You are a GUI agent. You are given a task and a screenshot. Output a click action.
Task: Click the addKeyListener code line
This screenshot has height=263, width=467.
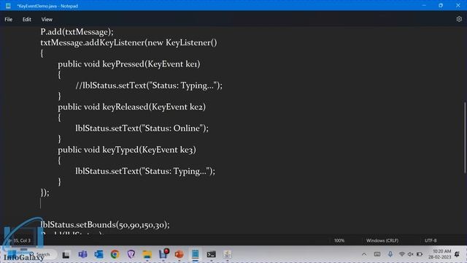[128, 42]
